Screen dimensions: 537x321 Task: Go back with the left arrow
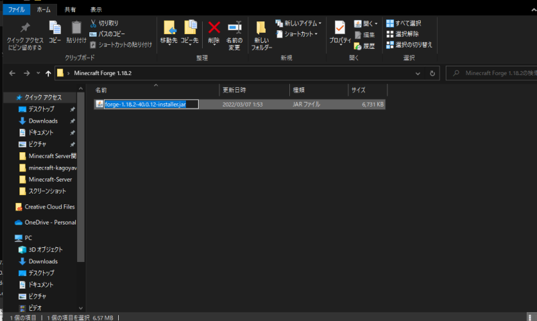(x=12, y=73)
